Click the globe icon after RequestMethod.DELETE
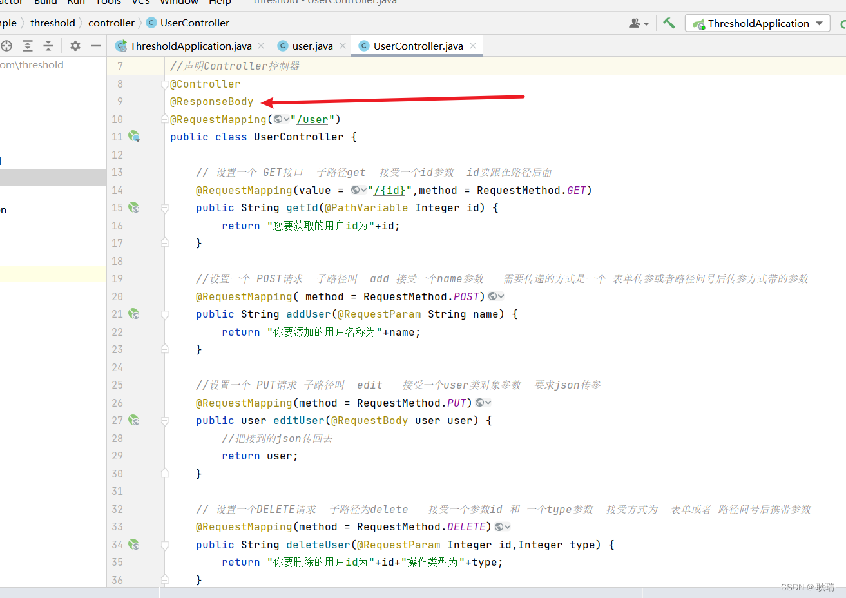The width and height of the screenshot is (846, 598). coord(503,527)
